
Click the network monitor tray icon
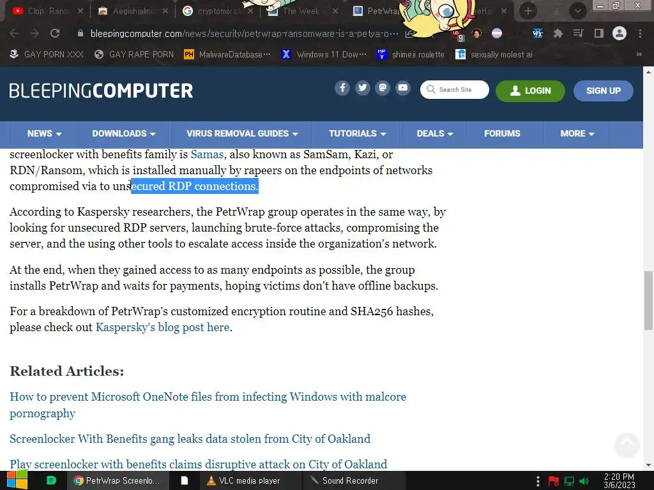(569, 481)
